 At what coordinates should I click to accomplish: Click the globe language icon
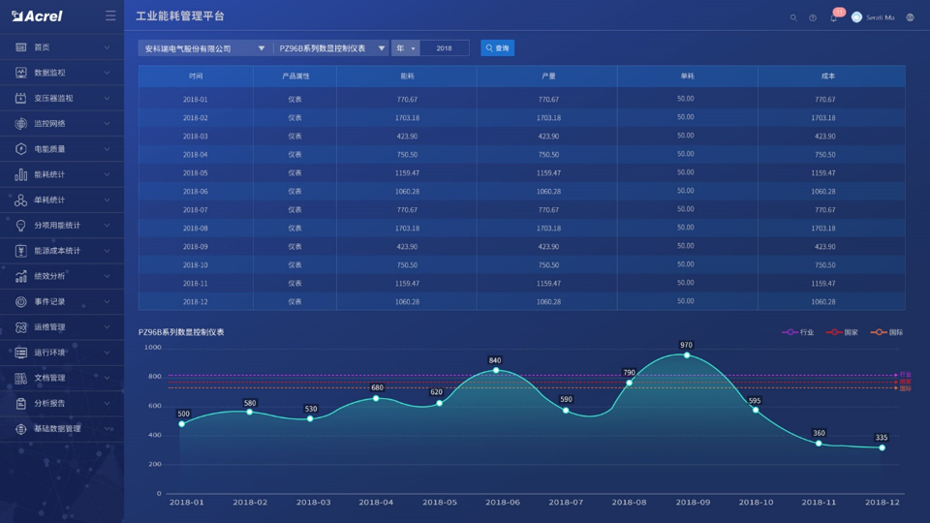(910, 17)
